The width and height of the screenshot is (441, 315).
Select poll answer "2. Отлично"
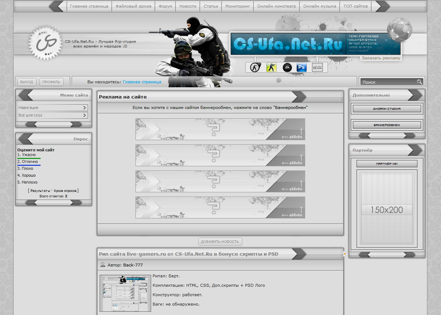click(x=28, y=161)
